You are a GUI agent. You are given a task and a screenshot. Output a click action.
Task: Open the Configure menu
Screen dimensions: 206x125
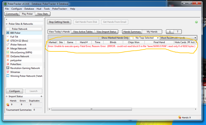tap(16, 9)
